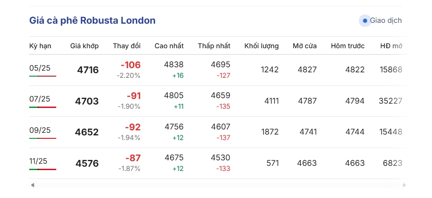The image size is (432, 198).
Task: Click the Giá khớp column header
Action: 84,46
